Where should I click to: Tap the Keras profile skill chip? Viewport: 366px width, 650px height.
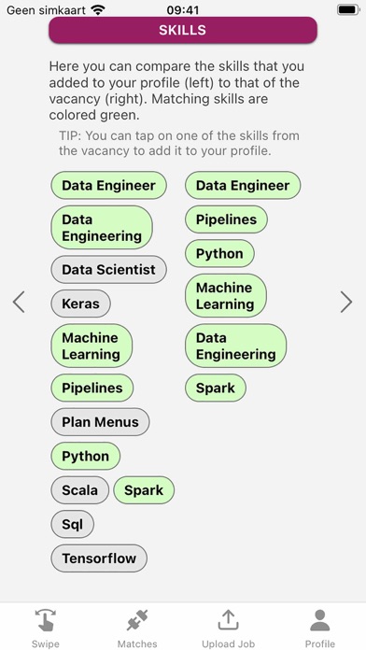click(81, 304)
